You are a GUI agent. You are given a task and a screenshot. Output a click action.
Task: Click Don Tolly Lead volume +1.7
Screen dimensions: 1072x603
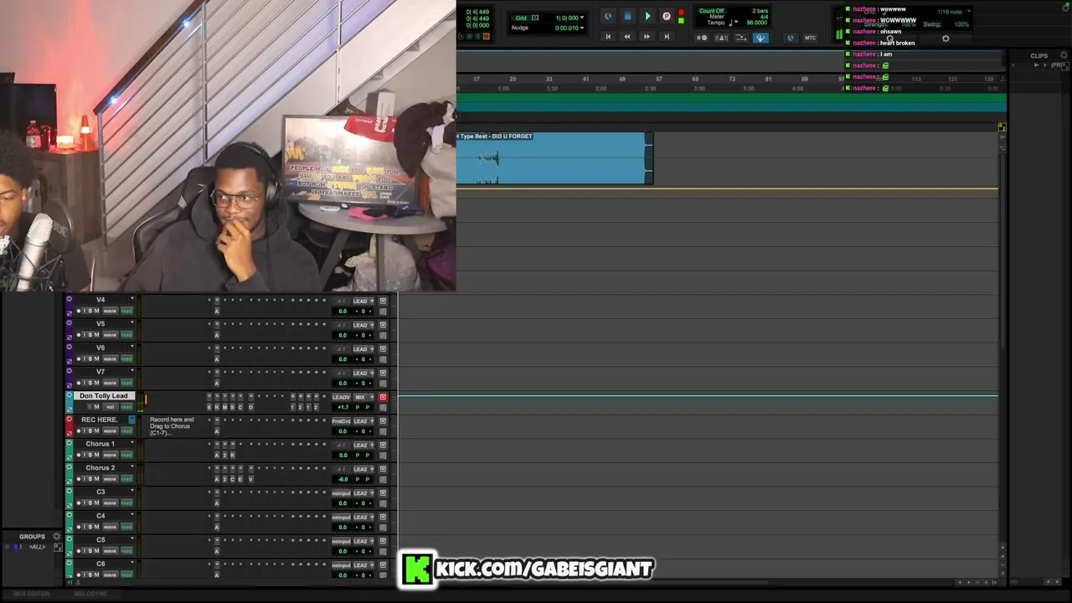[x=343, y=407]
